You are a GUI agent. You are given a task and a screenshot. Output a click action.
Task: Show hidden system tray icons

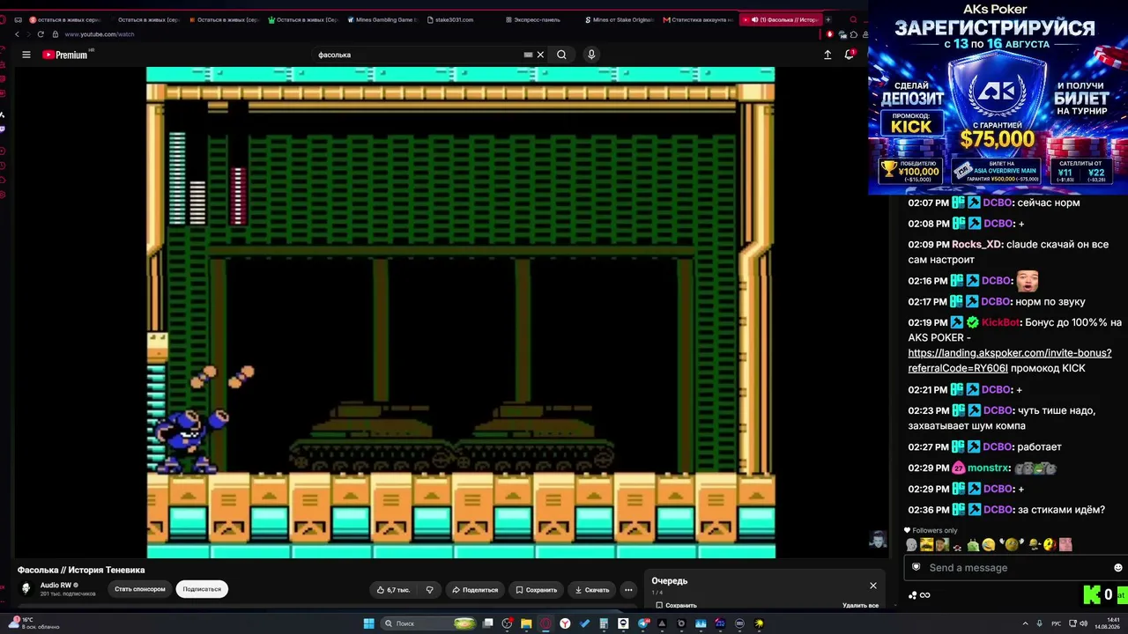point(1024,623)
